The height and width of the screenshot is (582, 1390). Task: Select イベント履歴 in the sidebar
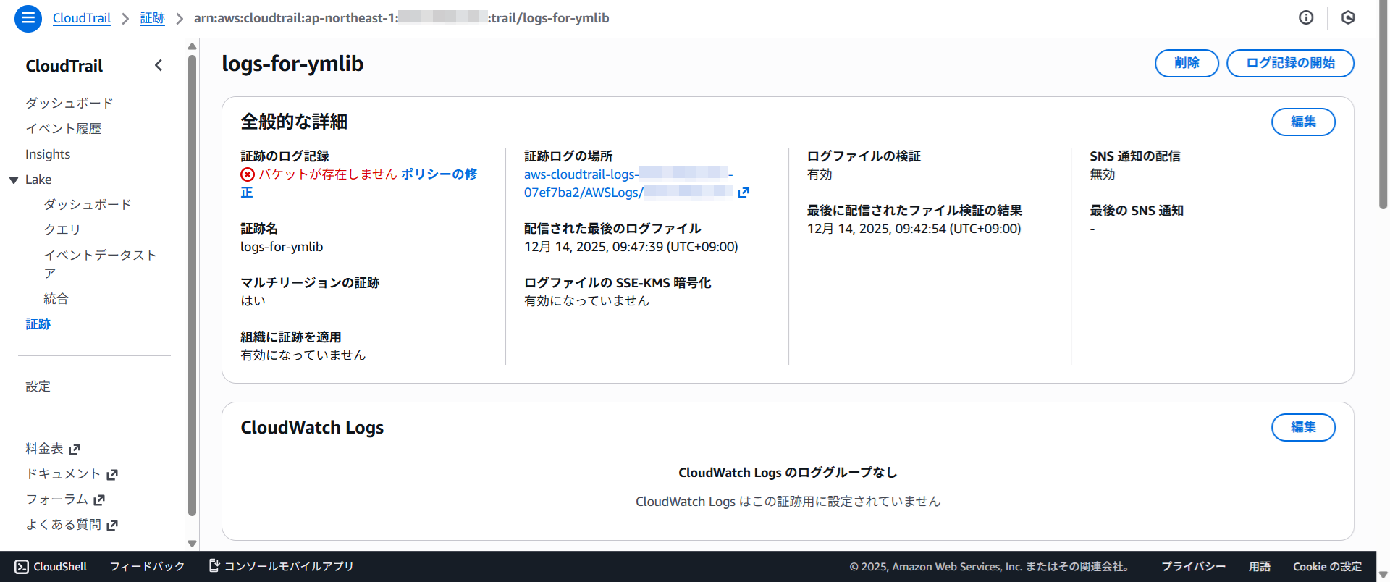63,129
